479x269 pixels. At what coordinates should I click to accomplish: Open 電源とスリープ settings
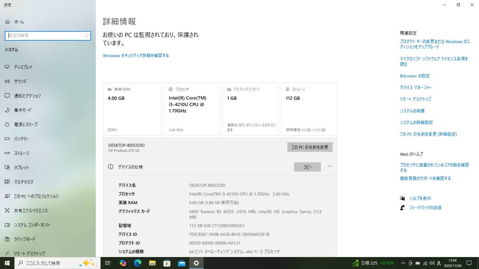pos(48,124)
